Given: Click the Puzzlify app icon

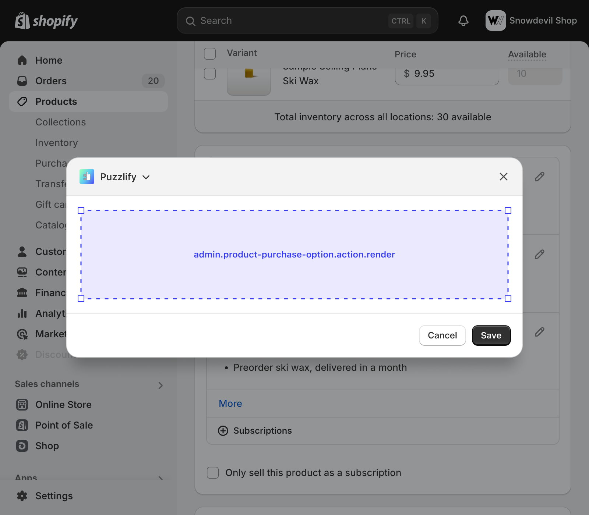Looking at the screenshot, I should pos(87,177).
